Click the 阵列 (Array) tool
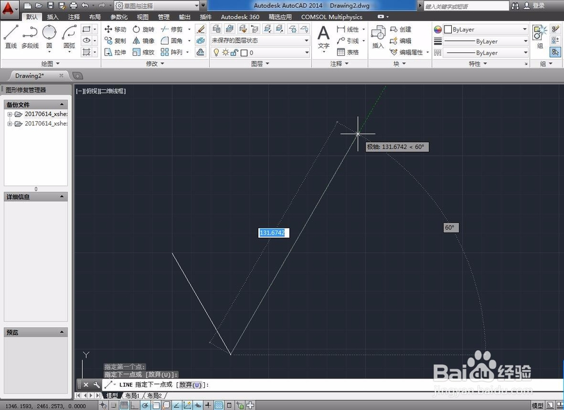The image size is (564, 410). point(172,52)
